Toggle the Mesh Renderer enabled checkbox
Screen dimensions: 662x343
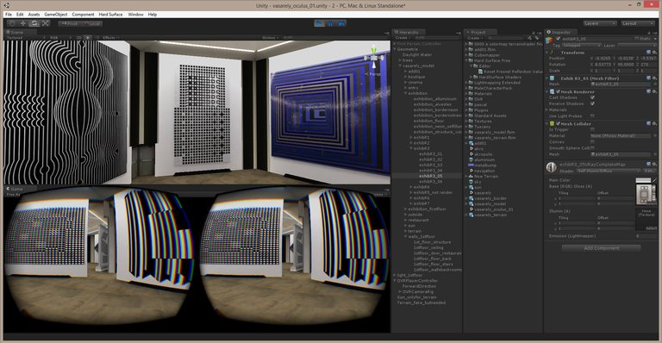[x=558, y=91]
